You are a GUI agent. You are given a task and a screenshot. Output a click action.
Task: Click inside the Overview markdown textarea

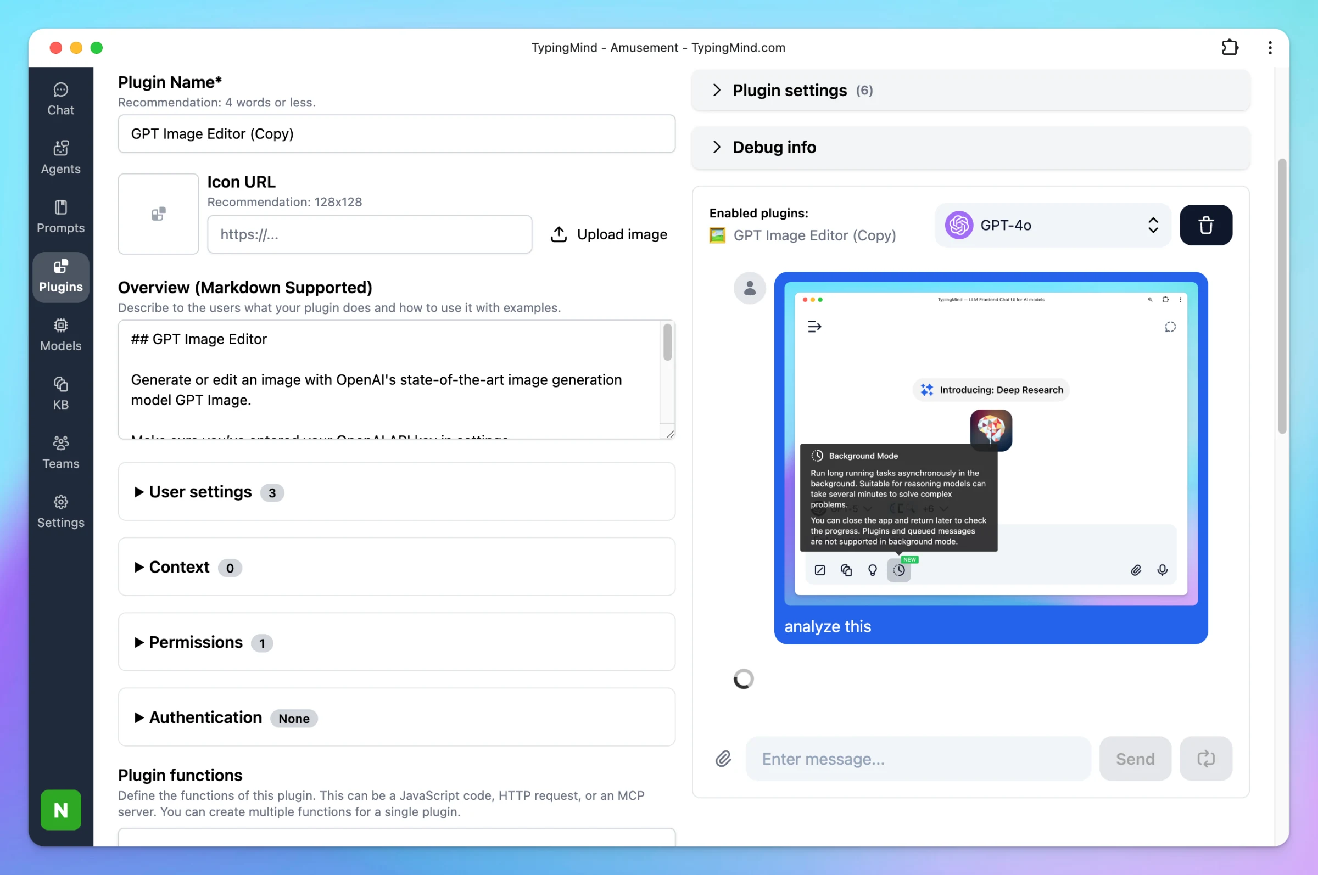pos(388,379)
